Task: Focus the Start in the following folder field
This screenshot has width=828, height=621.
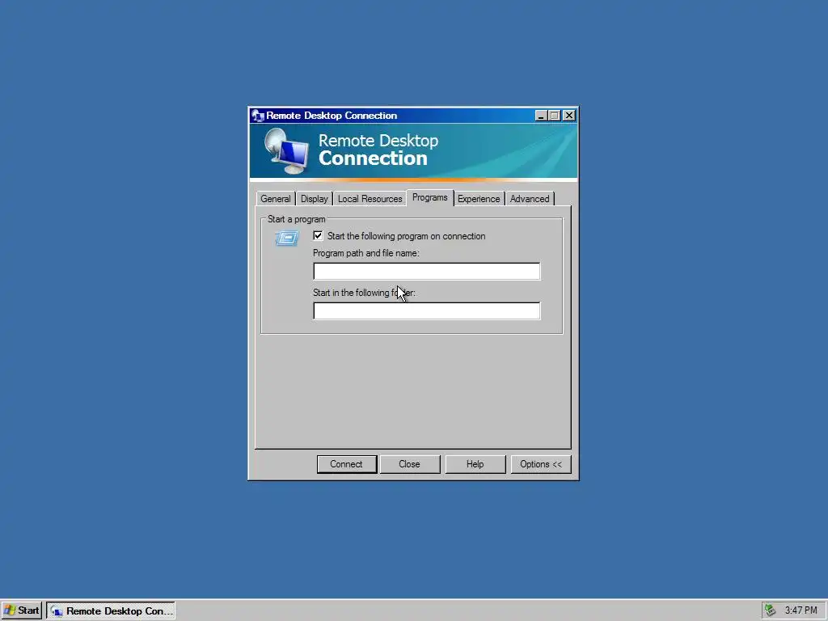Action: tap(427, 310)
